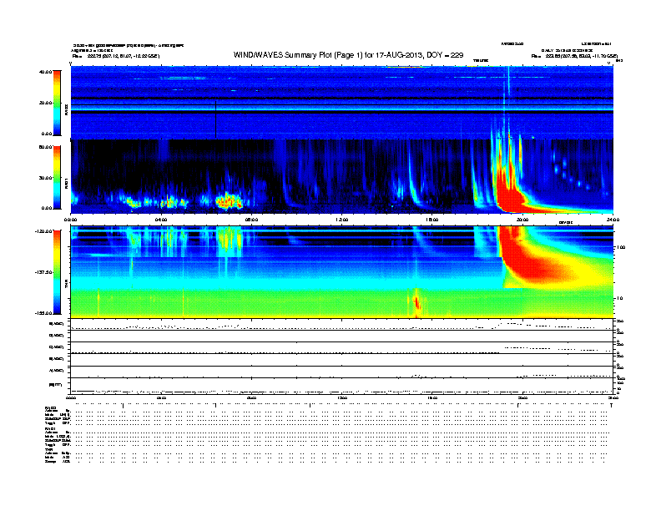Click the 16:00 label under RAD1 panel
The height and width of the screenshot is (511, 661).
coord(432,220)
